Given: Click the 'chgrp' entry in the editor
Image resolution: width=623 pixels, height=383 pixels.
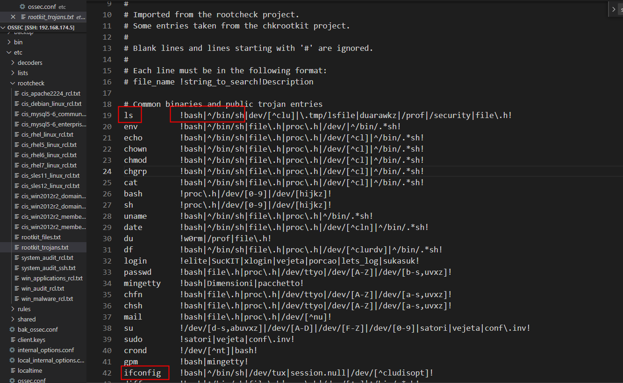Looking at the screenshot, I should point(136,171).
